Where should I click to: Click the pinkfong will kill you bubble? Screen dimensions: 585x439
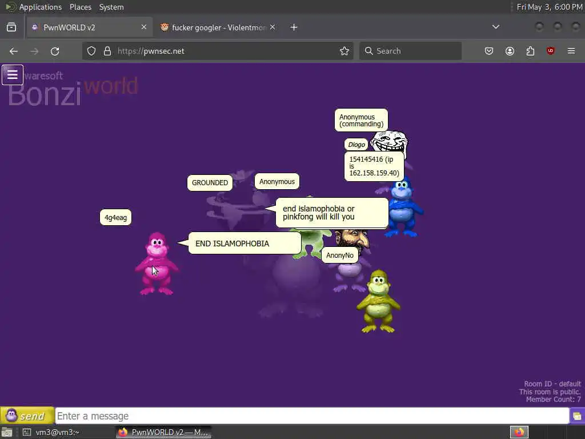click(x=332, y=213)
